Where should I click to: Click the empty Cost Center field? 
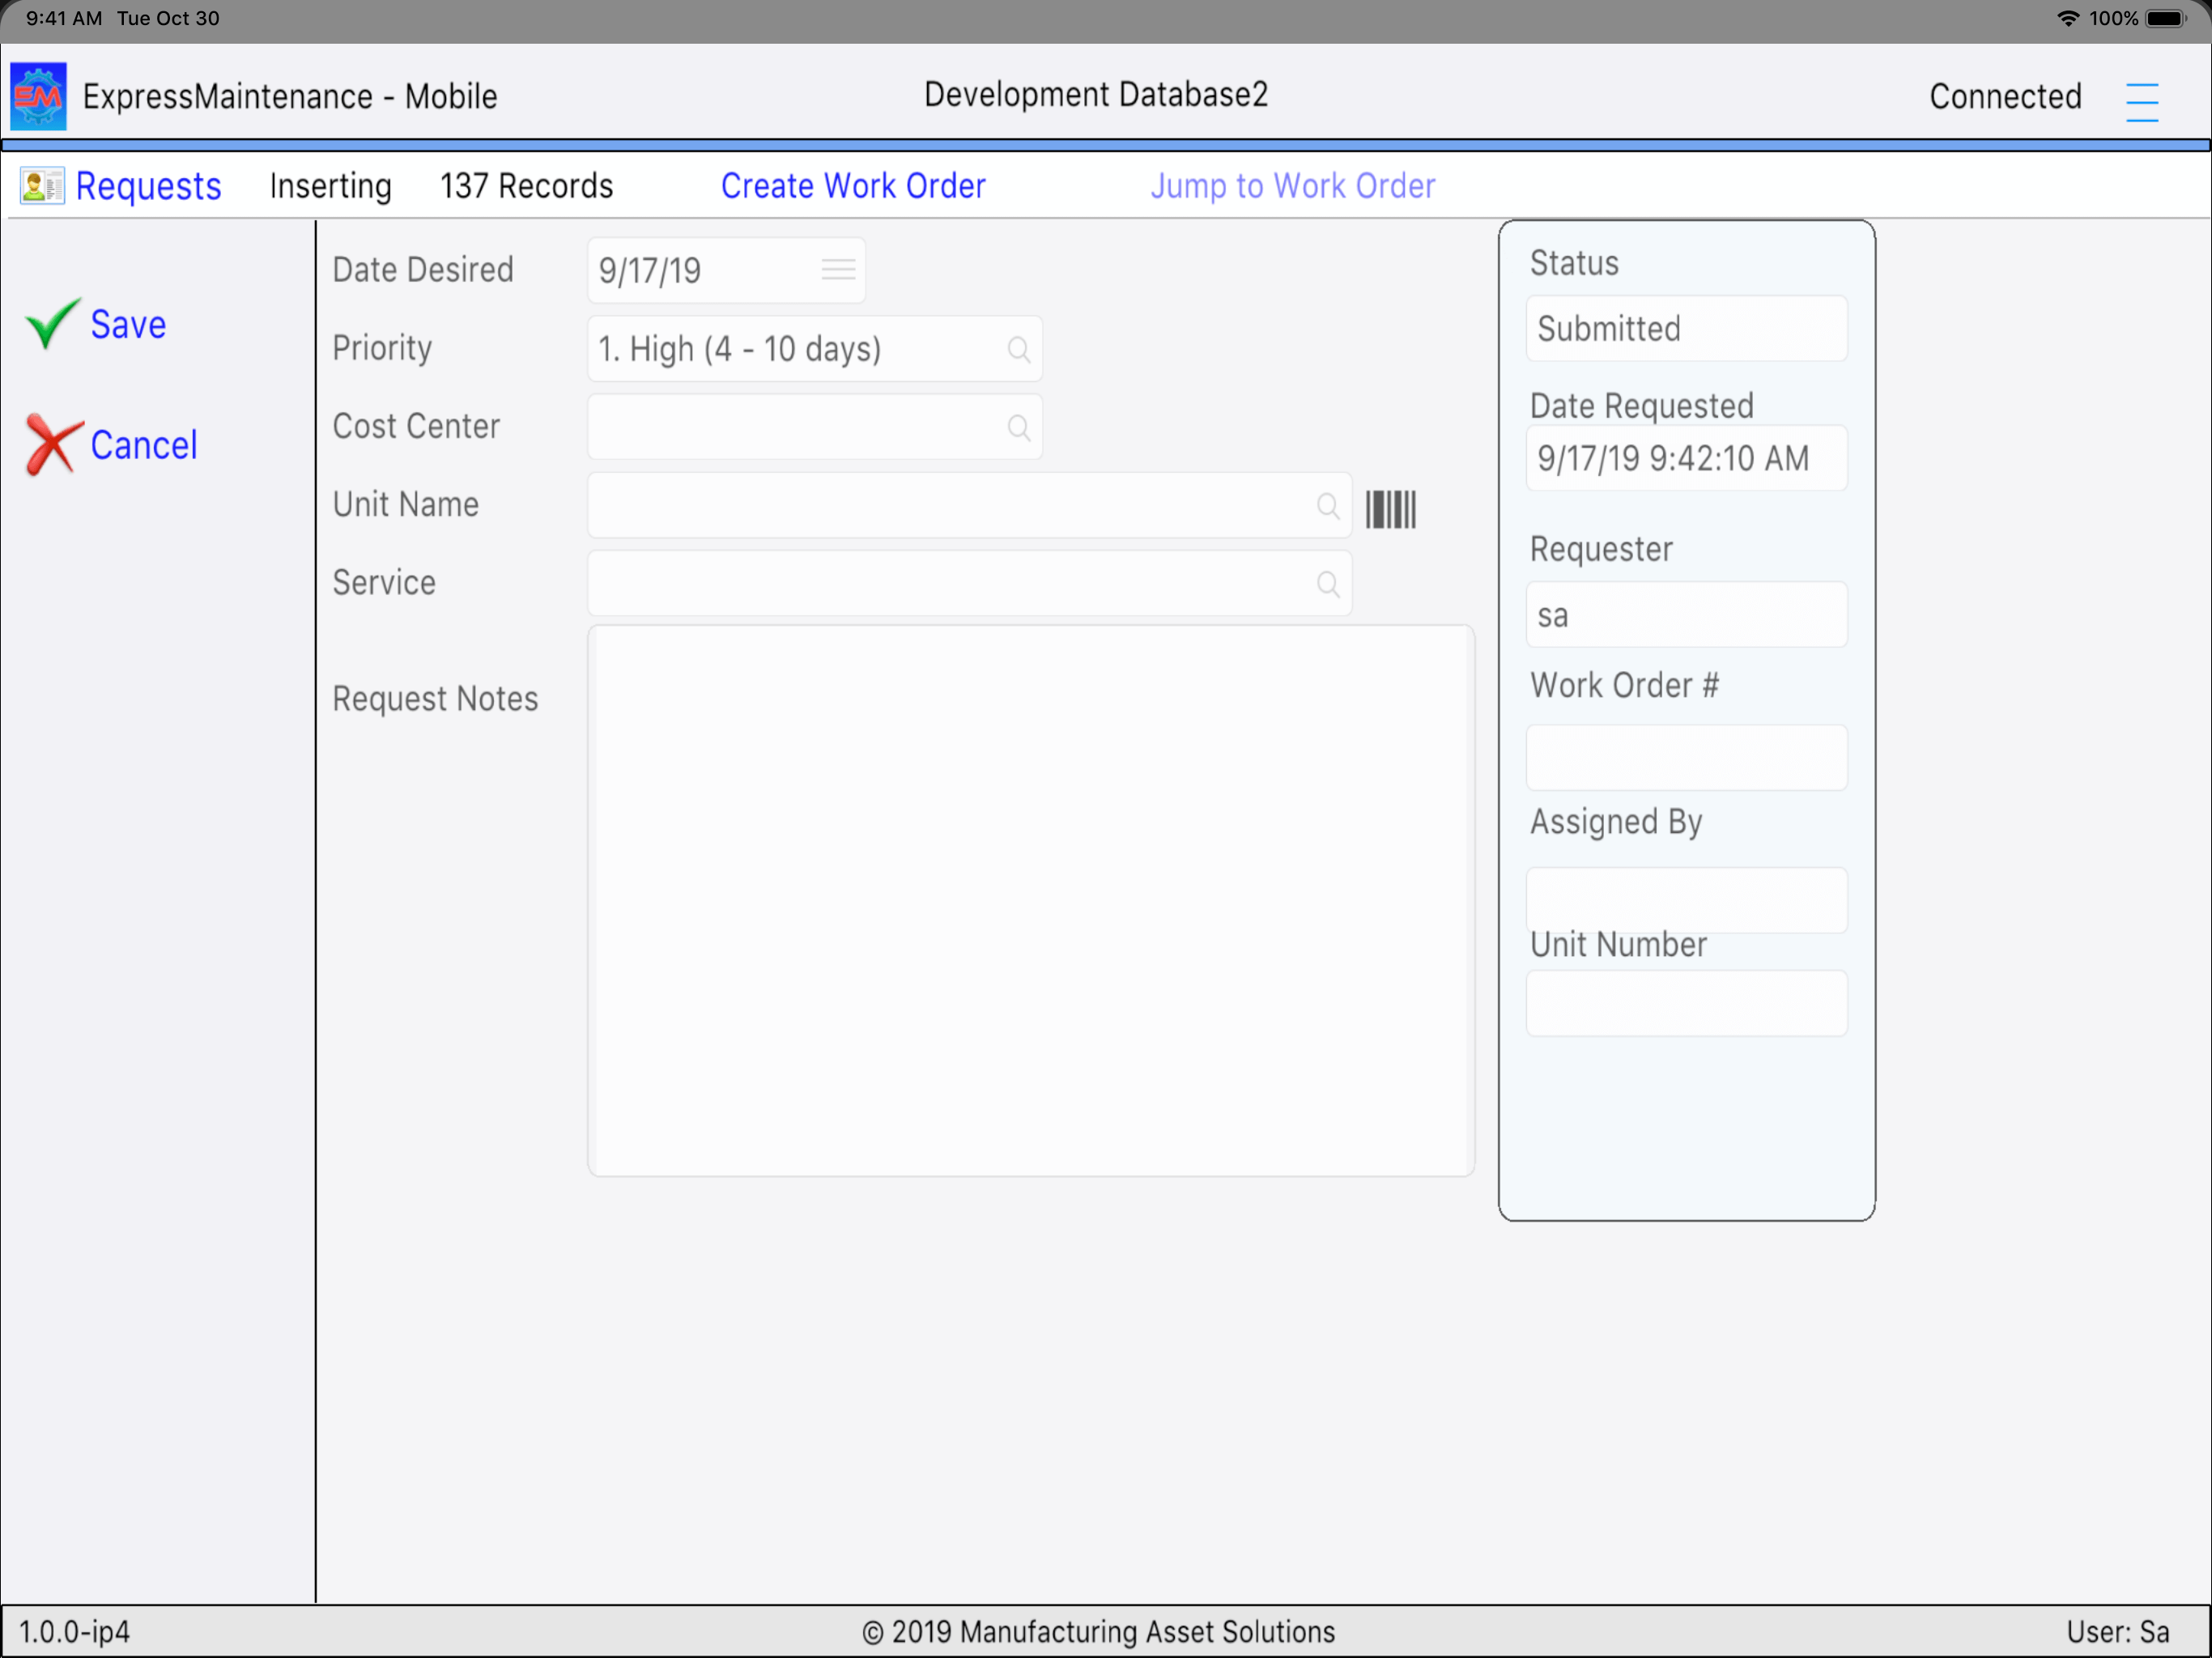815,427
